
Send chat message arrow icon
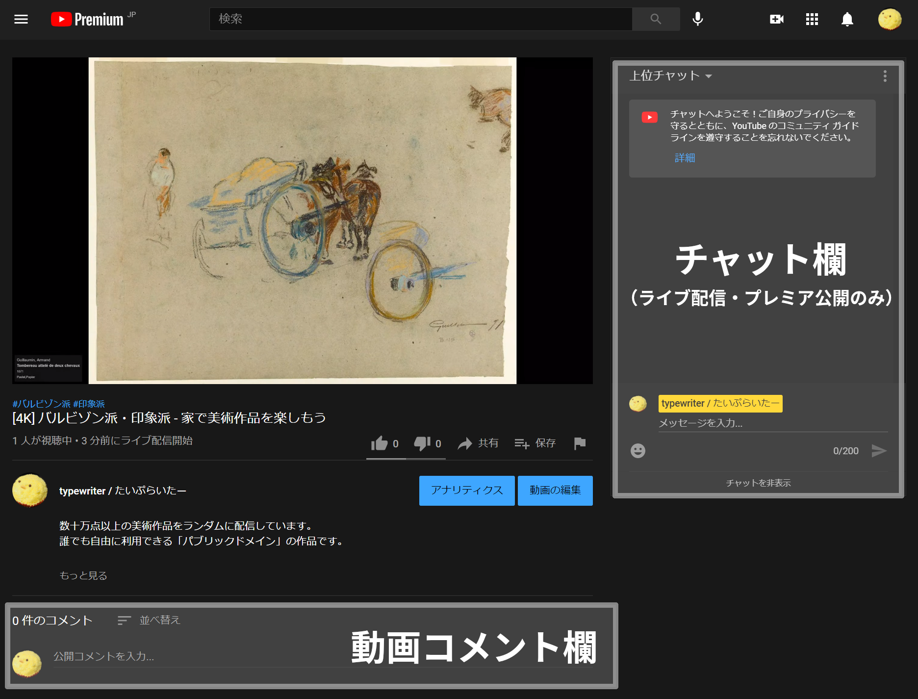(879, 451)
